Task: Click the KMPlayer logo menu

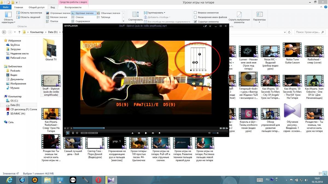Action: click(71, 26)
